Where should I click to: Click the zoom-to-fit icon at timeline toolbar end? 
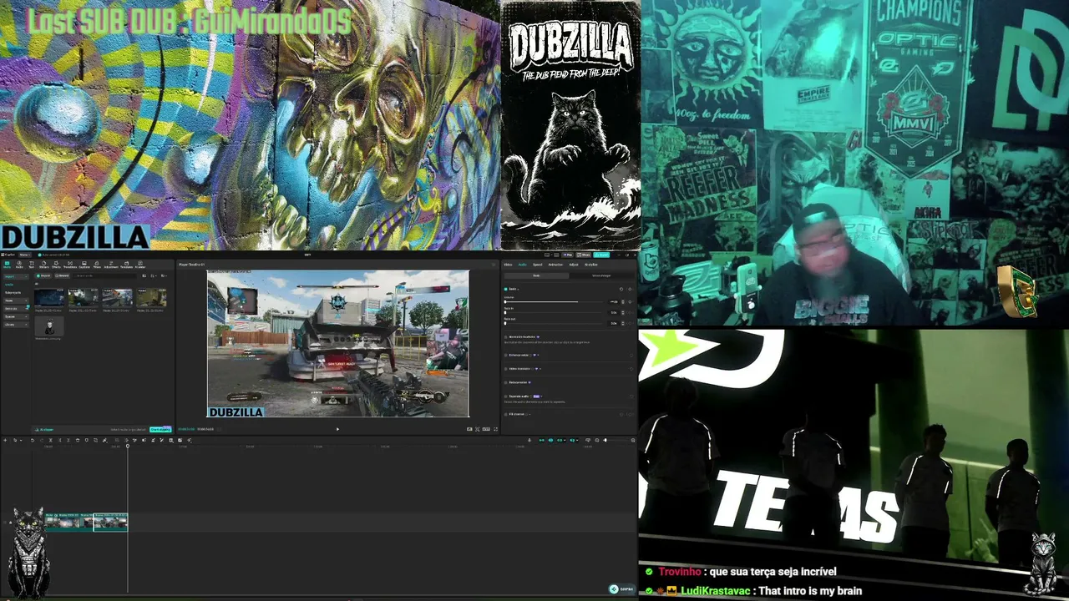pos(632,440)
